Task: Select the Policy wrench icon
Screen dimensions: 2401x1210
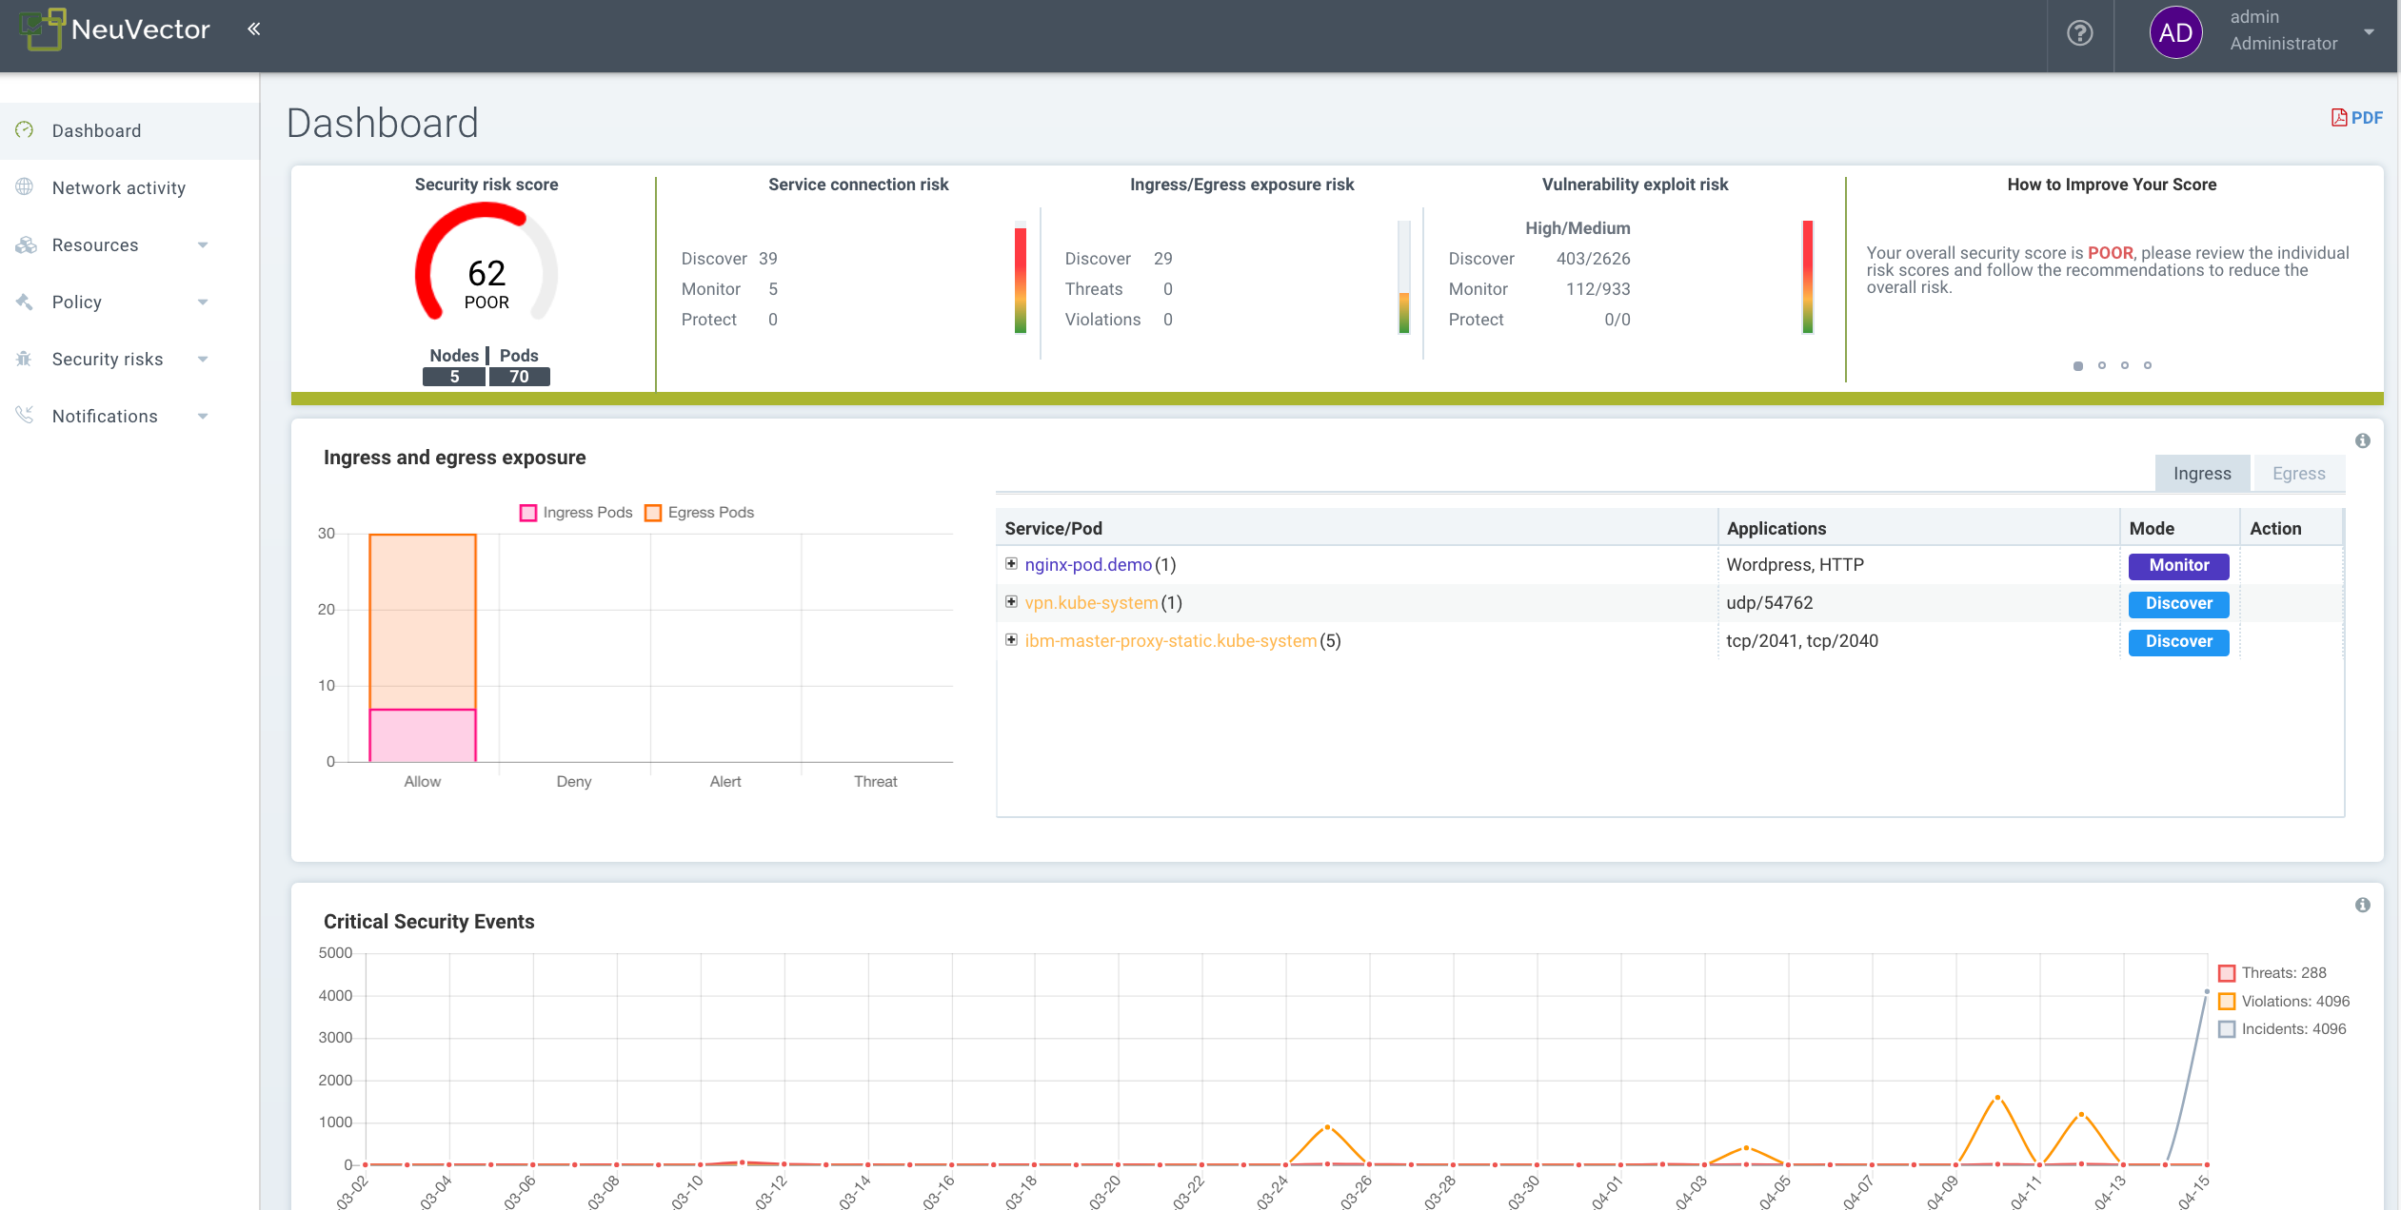Action: tap(24, 302)
